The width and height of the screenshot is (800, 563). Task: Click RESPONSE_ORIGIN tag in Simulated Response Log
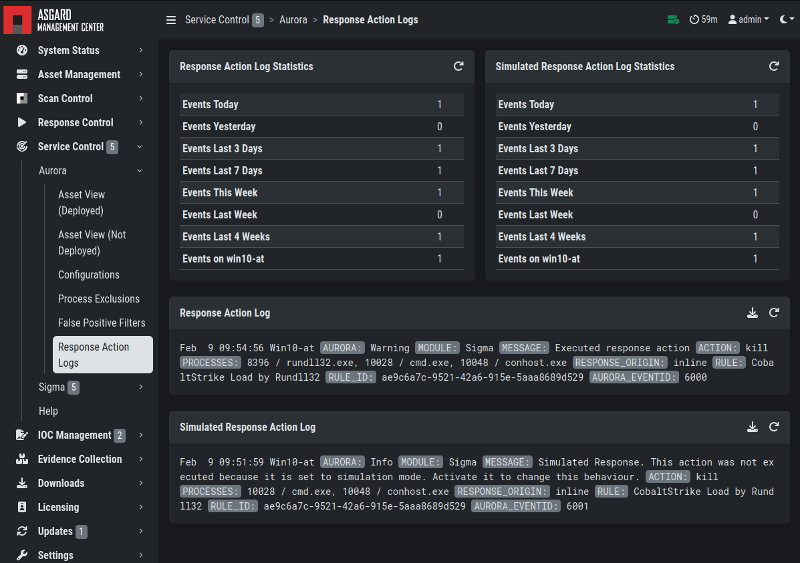(x=502, y=492)
